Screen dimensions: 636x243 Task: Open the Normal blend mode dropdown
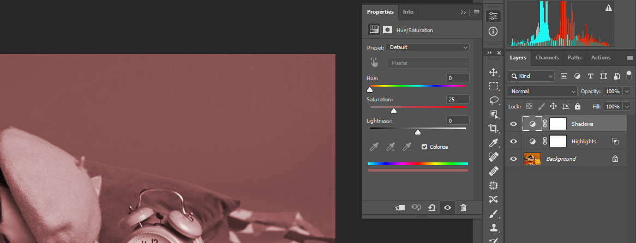click(x=542, y=91)
